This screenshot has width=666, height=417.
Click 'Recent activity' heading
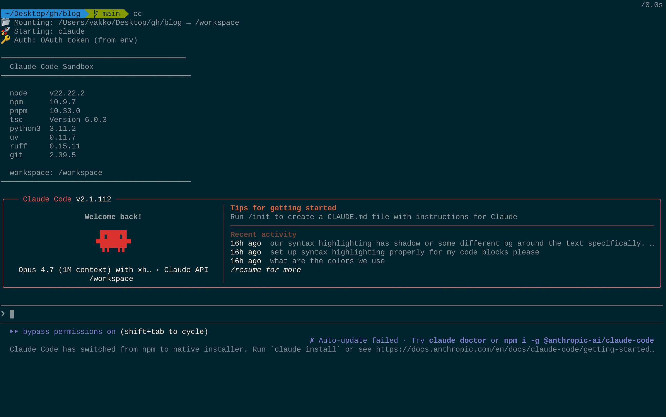click(263, 235)
